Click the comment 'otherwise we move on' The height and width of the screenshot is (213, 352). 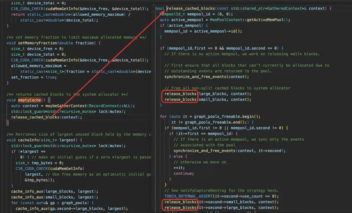point(200,162)
